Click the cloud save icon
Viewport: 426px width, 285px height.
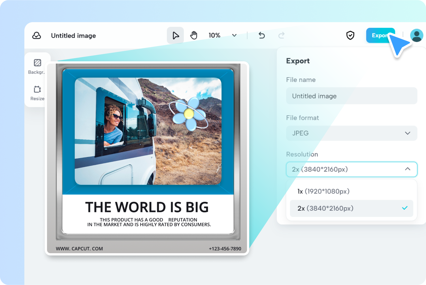[37, 35]
